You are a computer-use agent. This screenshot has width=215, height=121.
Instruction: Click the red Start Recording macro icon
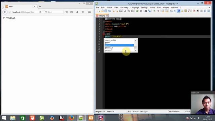coord(194,11)
